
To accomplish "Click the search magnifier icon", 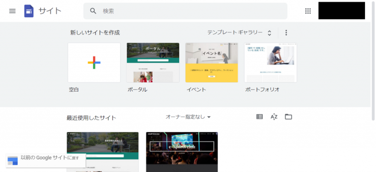I will [93, 11].
